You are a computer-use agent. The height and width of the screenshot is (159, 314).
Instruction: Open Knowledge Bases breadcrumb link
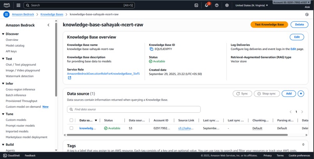coord(52,14)
